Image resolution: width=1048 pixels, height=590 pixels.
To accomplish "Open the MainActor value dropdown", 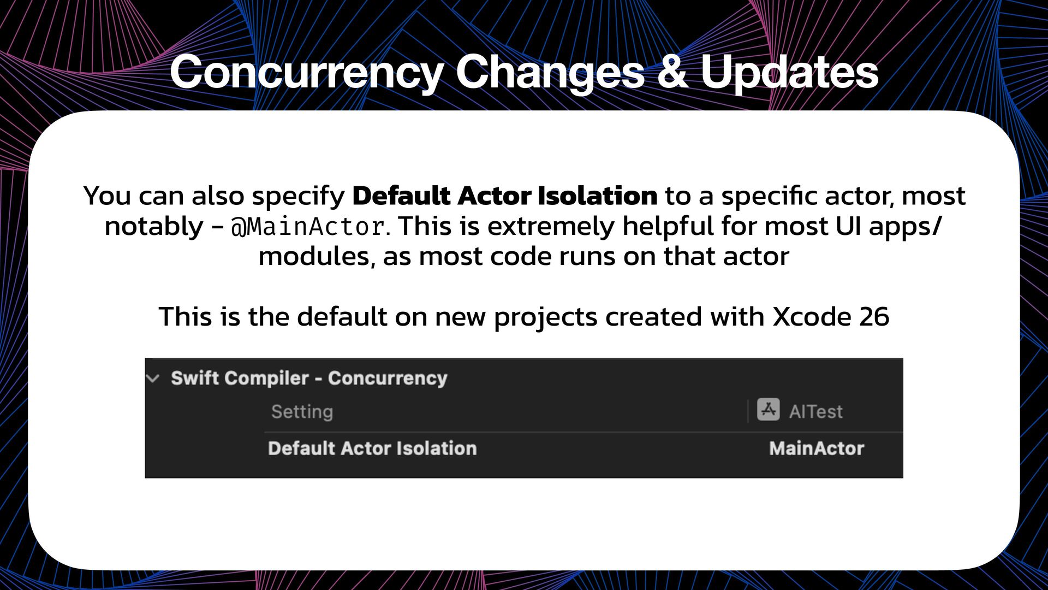I will pos(817,449).
